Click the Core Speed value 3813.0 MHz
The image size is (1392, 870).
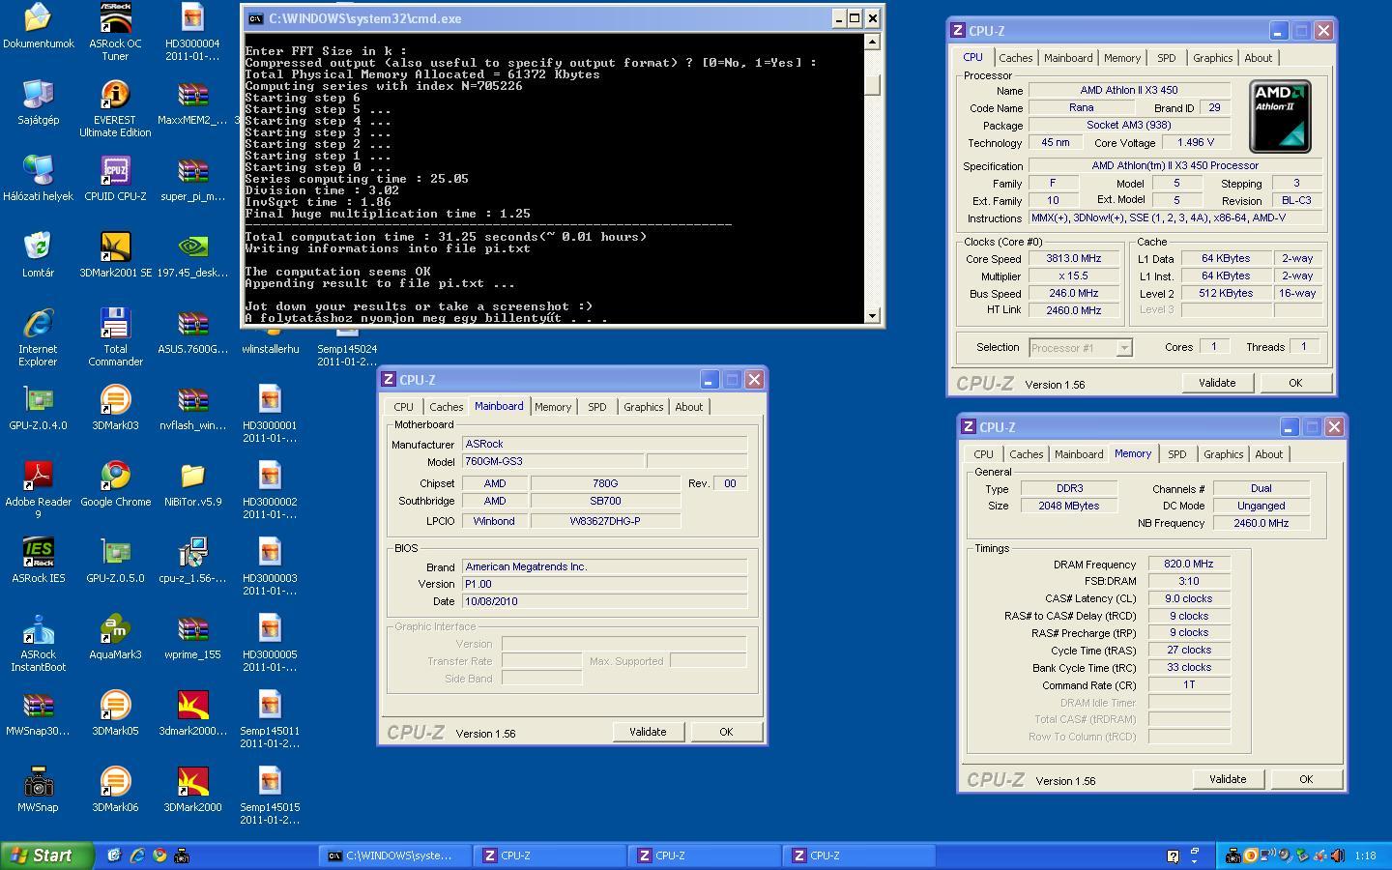point(1073,258)
